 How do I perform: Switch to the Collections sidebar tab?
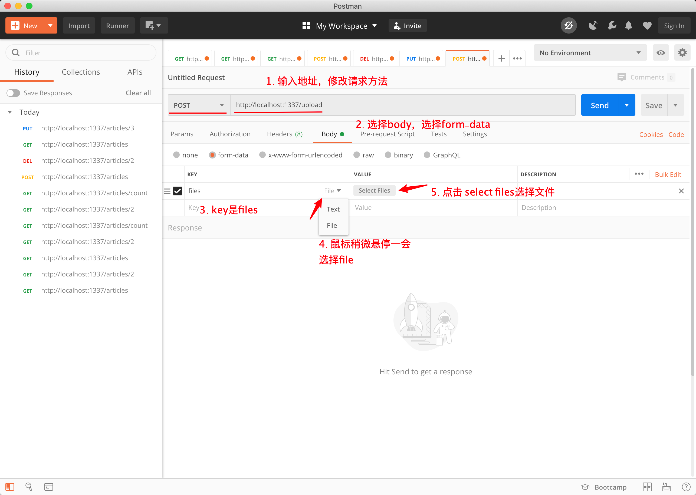(81, 72)
